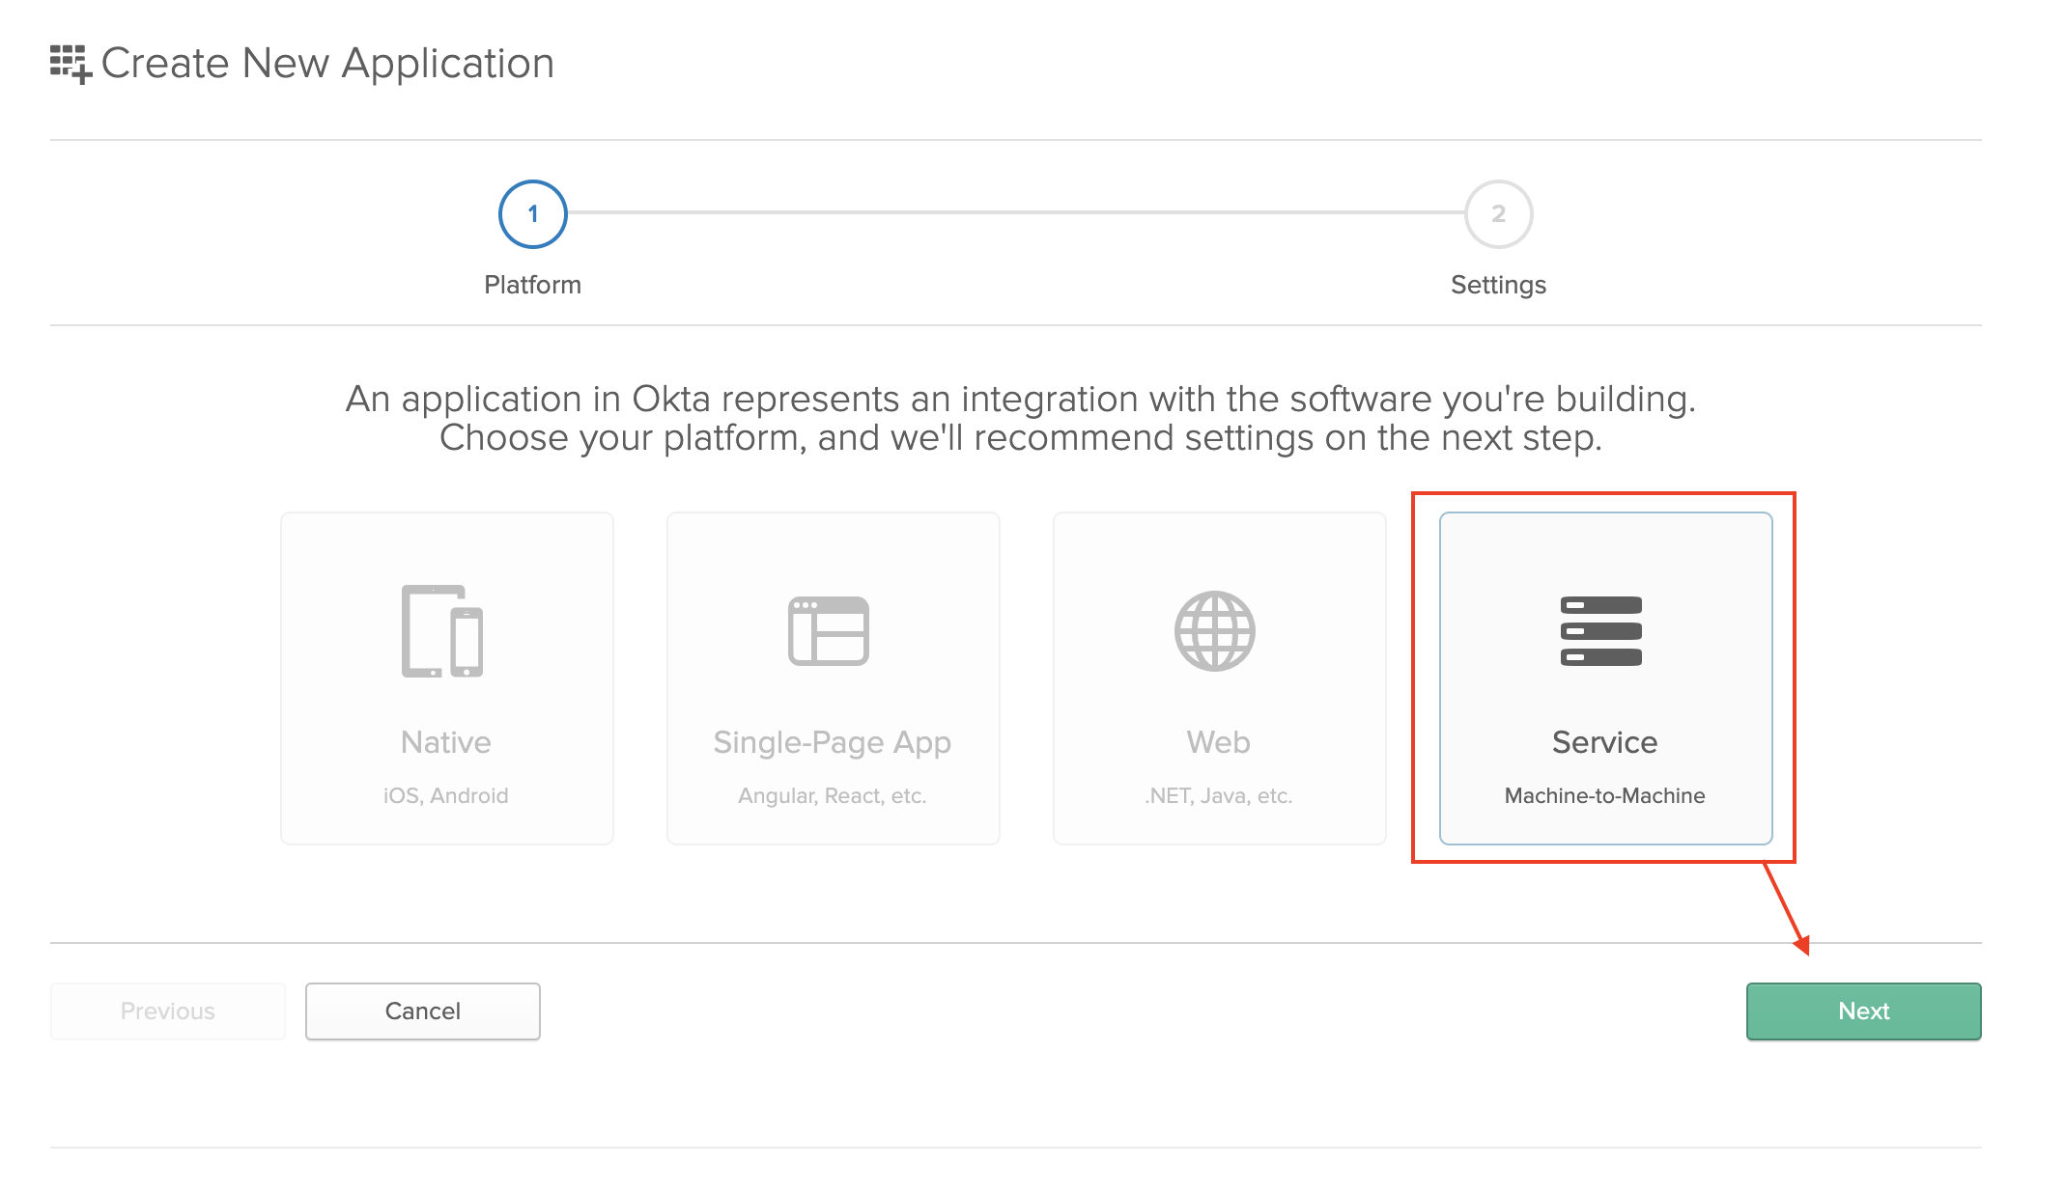Click the mobile devices icon on Native card
The height and width of the screenshot is (1191, 2065).
point(444,631)
